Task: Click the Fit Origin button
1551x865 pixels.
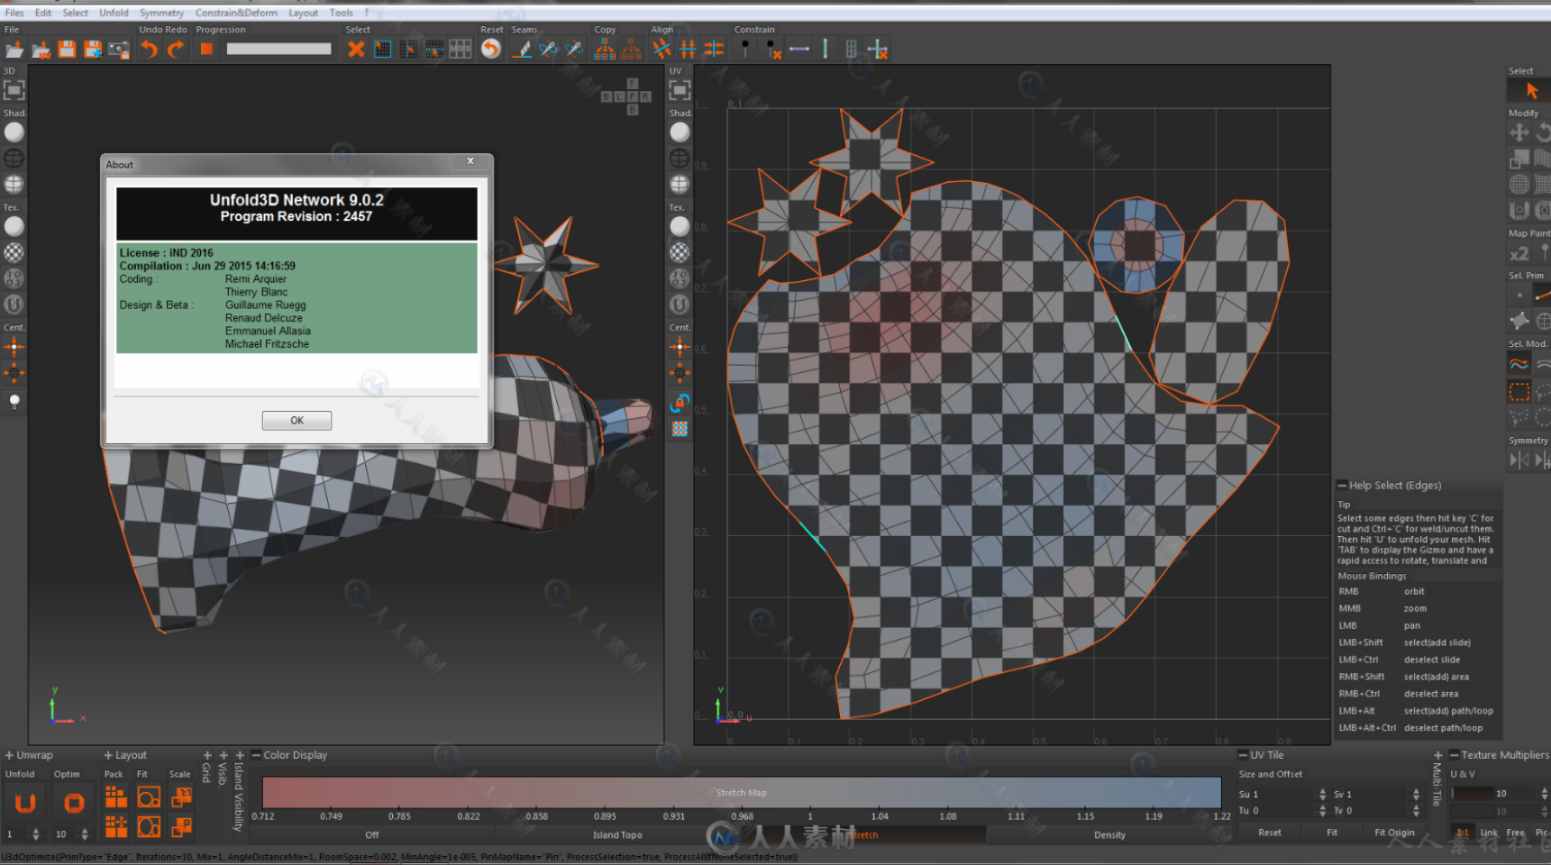Action: 1394,833
